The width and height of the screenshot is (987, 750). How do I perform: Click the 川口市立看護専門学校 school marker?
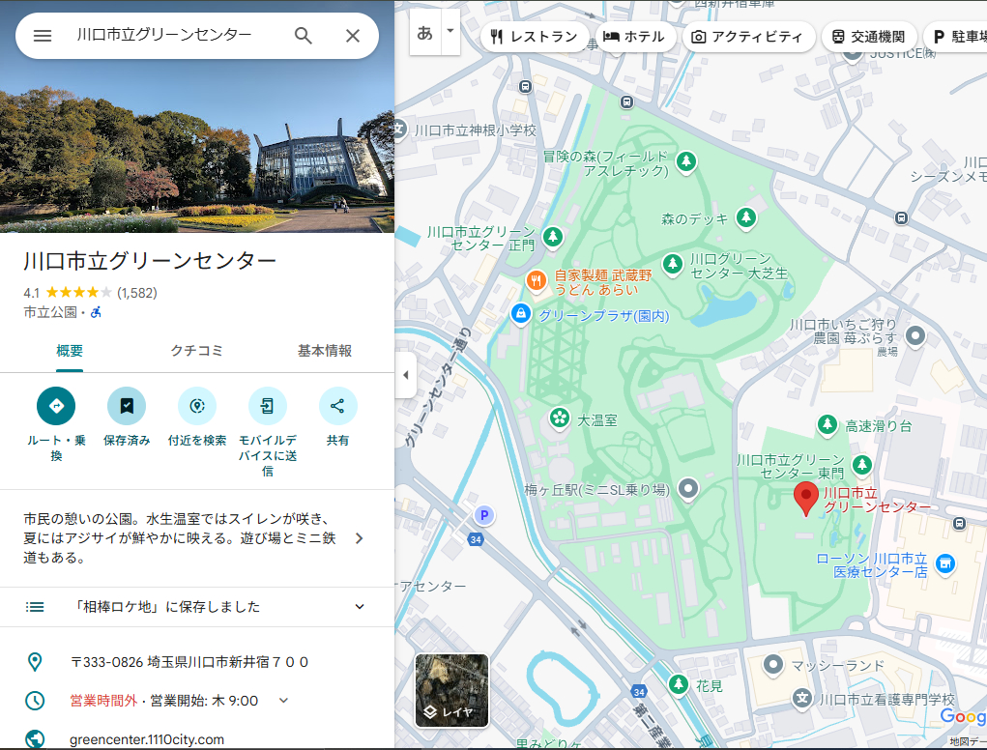[802, 698]
